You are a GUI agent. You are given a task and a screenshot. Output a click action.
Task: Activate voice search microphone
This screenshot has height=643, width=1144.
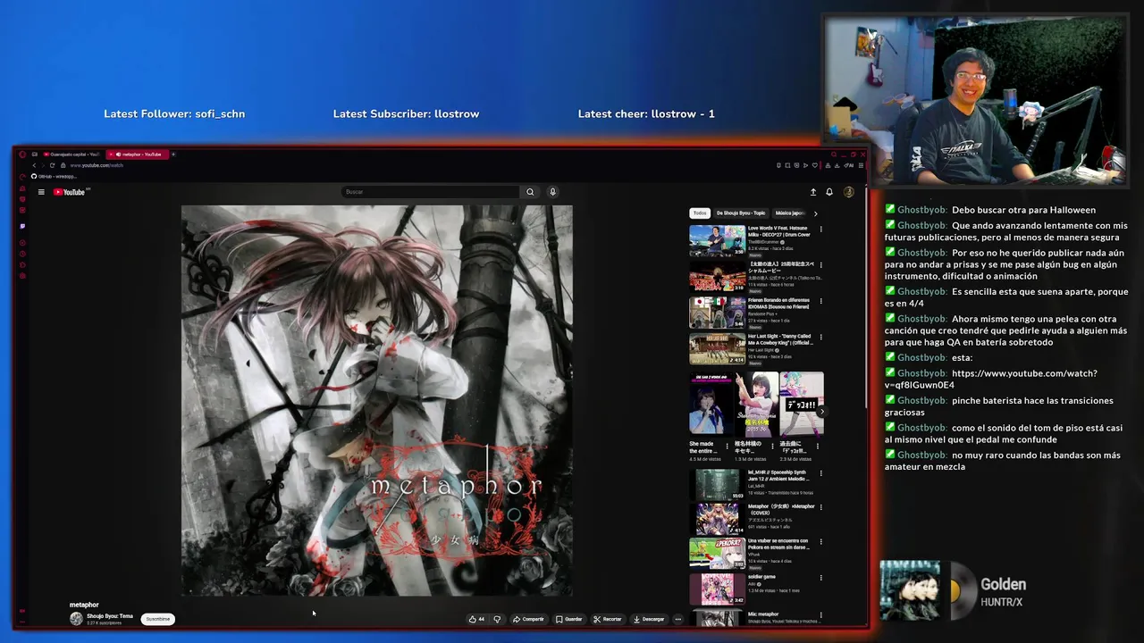click(x=552, y=192)
